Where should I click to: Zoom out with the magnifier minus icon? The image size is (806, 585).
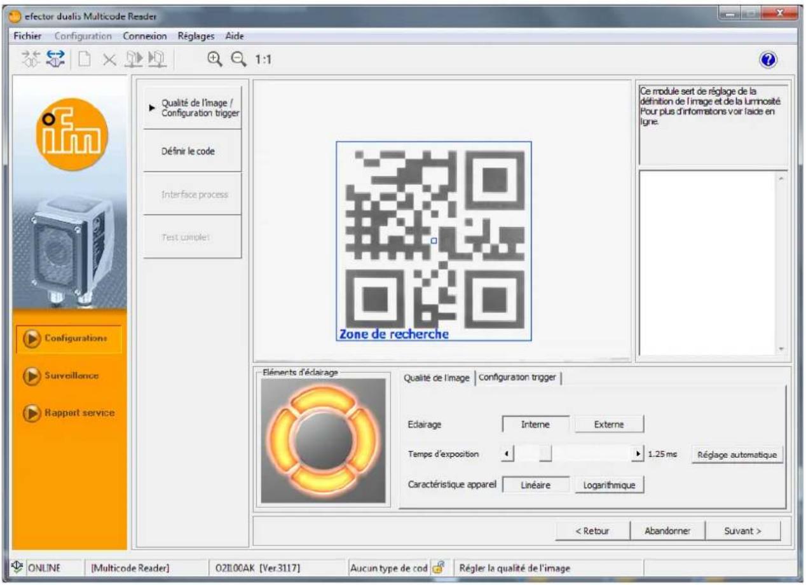click(x=239, y=59)
